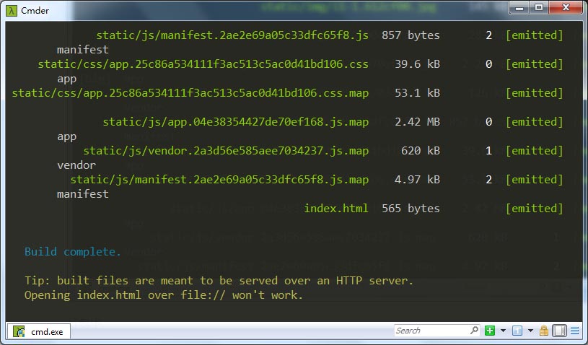The height and width of the screenshot is (345, 588).
Task: Click 'static/js/app.04e38354427de70ef168.js.map' file name
Action: [235, 122]
